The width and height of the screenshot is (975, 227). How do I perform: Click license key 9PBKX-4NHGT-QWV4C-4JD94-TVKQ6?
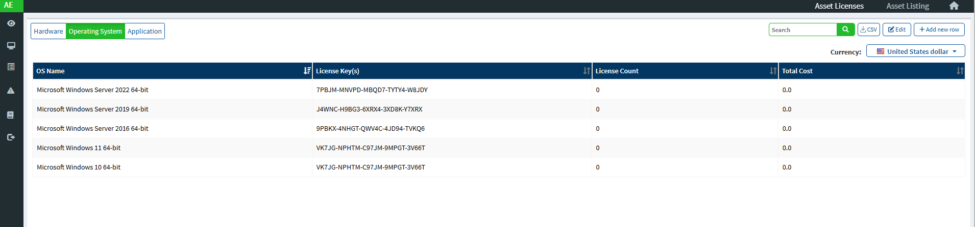[x=371, y=129]
